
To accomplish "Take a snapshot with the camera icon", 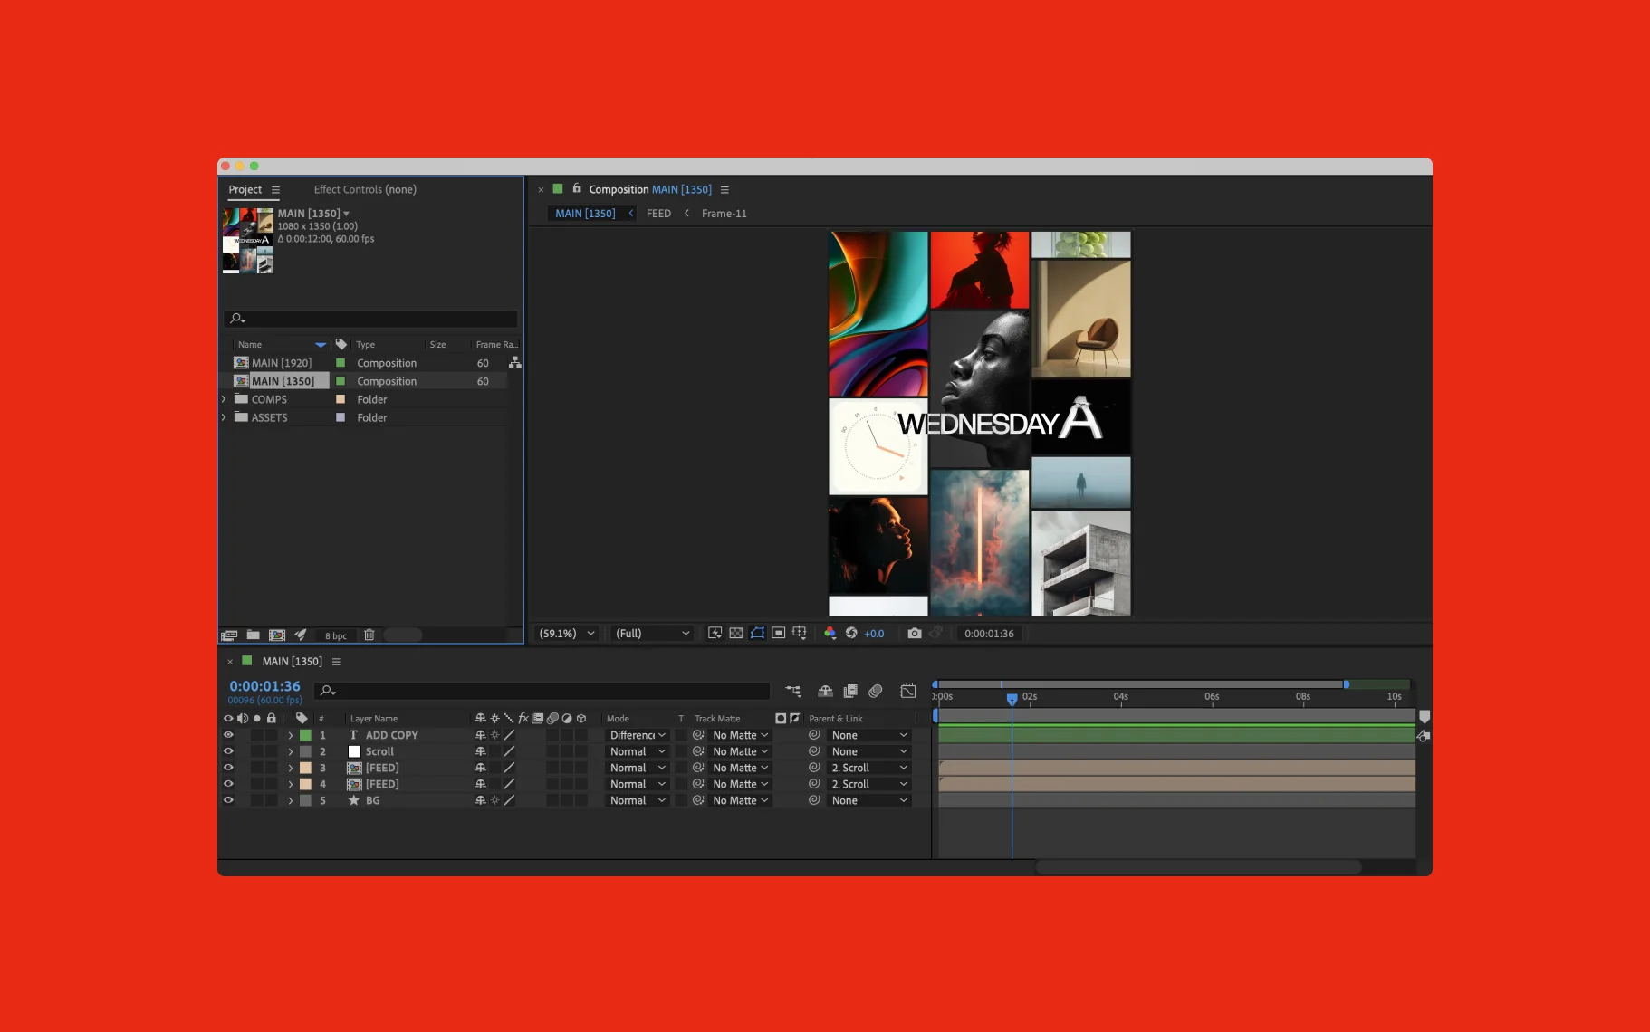I will click(x=914, y=634).
